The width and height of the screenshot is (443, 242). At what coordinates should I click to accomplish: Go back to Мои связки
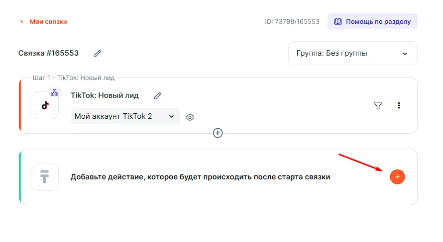[x=48, y=22]
